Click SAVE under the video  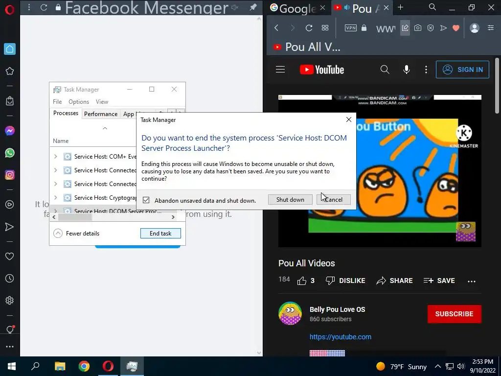(x=439, y=281)
